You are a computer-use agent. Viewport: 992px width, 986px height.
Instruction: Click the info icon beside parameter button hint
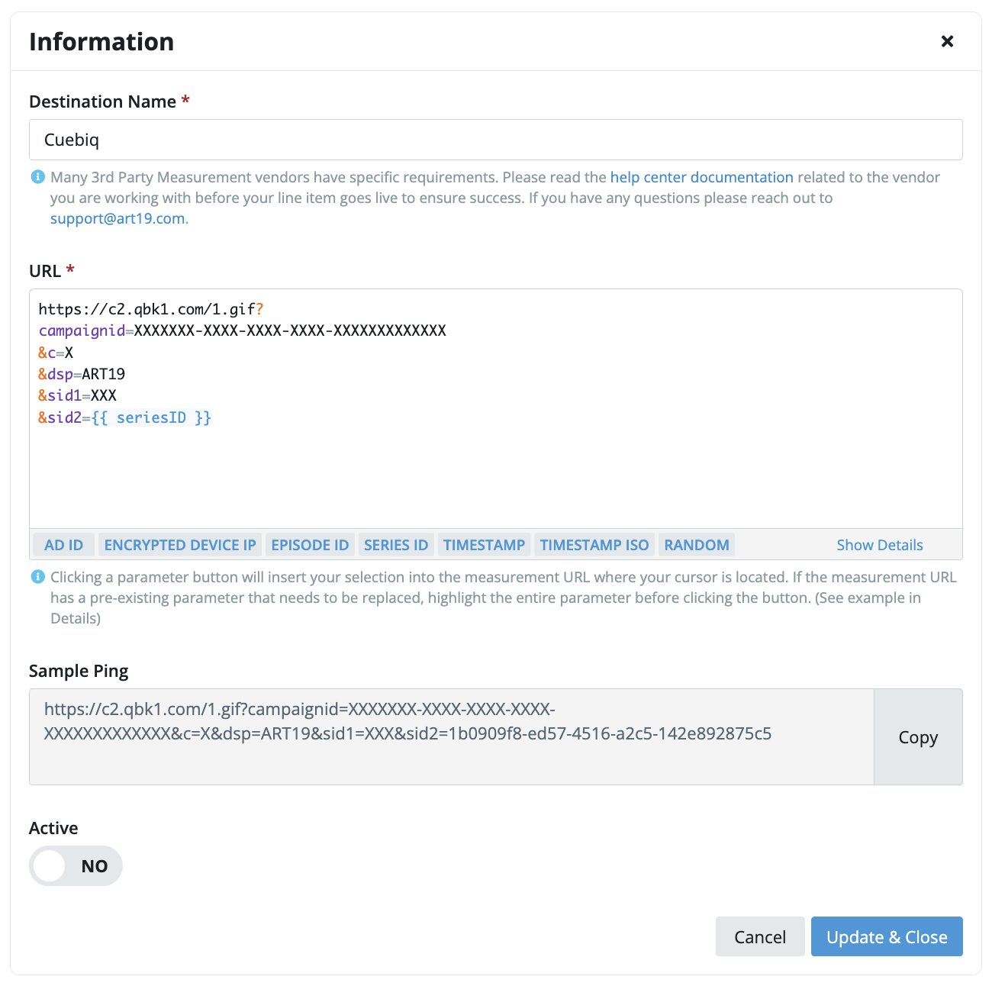[x=37, y=577]
